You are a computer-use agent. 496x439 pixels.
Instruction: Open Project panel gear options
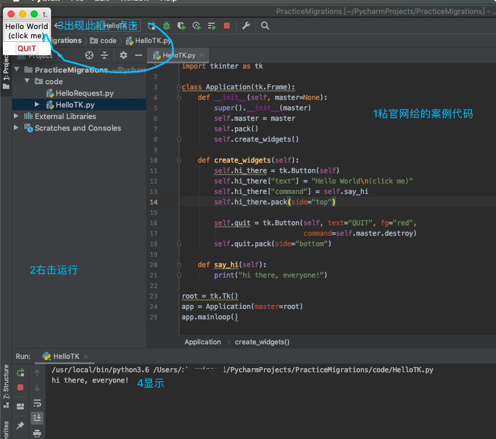(x=124, y=55)
